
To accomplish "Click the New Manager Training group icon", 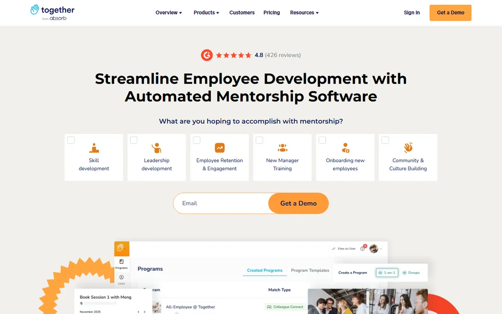I will pos(282,148).
